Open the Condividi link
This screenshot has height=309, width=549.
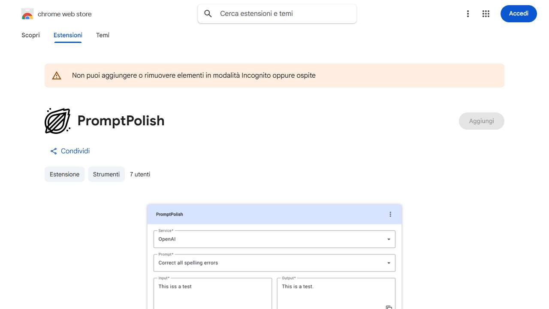pos(75,151)
